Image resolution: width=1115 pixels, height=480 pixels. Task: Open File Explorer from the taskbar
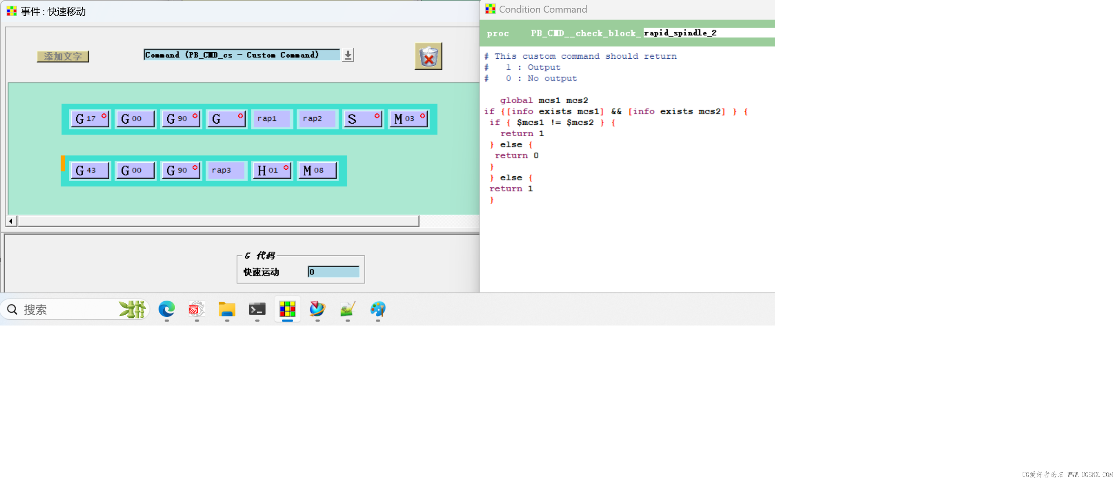click(x=227, y=309)
